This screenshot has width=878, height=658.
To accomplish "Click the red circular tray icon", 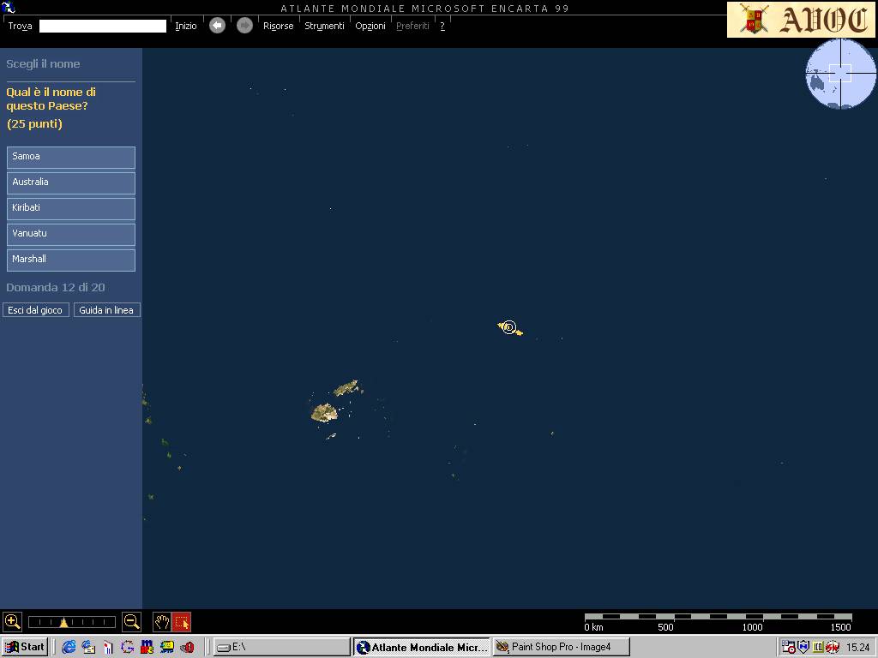I will click(833, 647).
